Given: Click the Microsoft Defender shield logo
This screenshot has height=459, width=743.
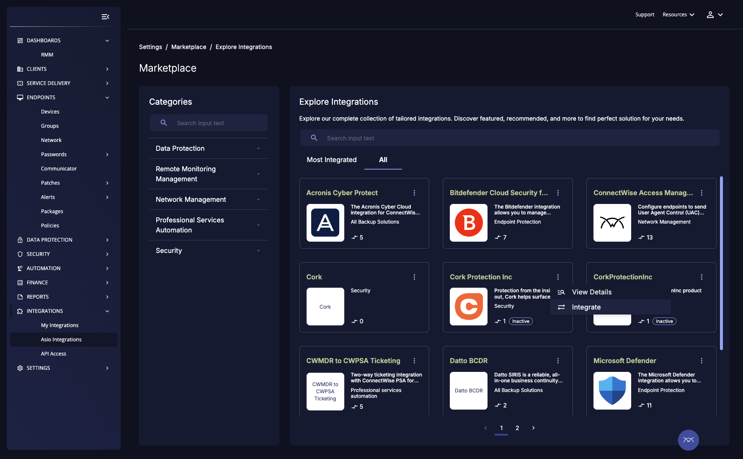Looking at the screenshot, I should [612, 391].
